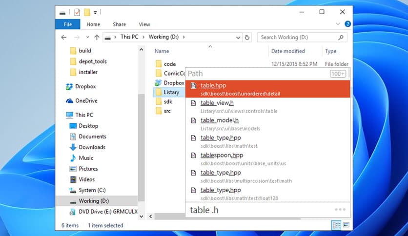Open the File ribbon tab
The width and height of the screenshot is (408, 236).
[68, 24]
